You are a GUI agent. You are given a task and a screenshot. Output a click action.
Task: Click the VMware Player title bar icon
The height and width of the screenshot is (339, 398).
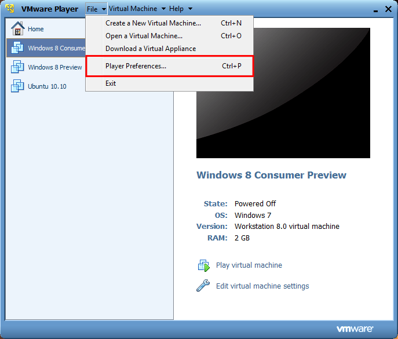(10, 9)
